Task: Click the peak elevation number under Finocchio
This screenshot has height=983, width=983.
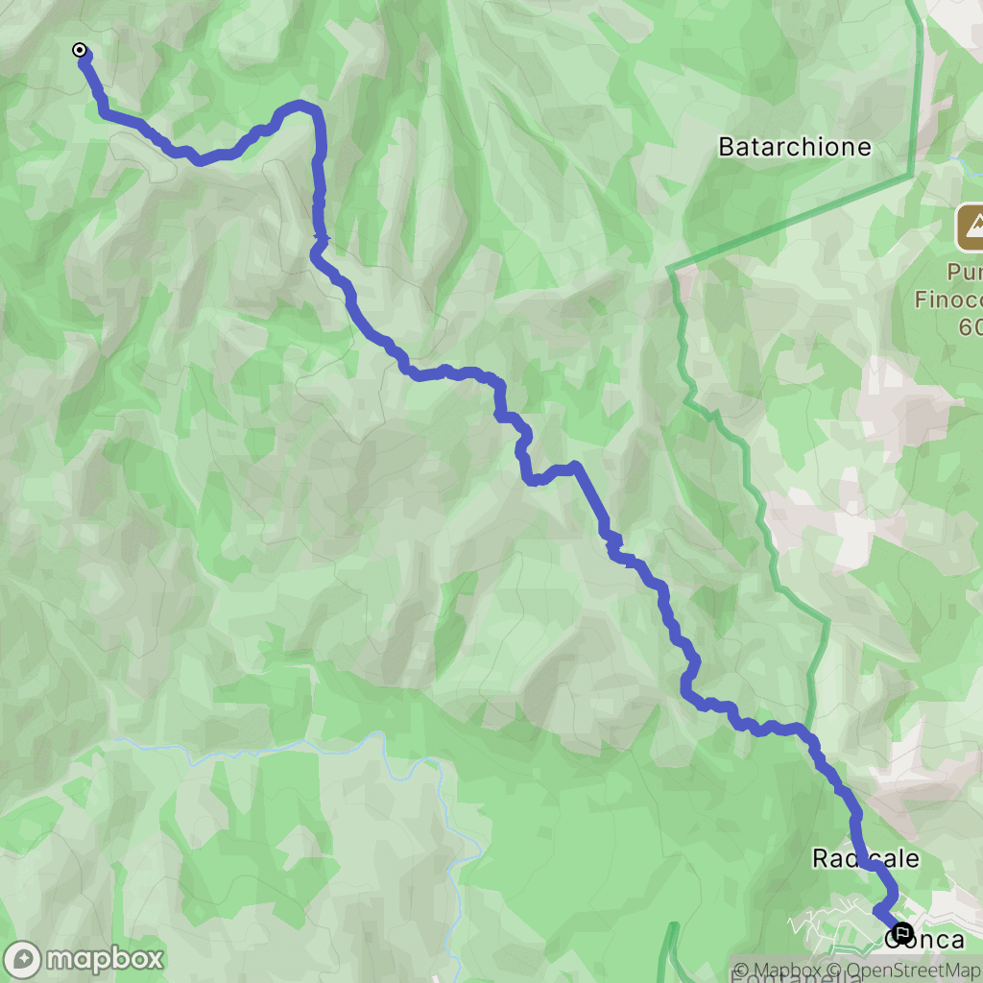Action: pyautogui.click(x=971, y=327)
